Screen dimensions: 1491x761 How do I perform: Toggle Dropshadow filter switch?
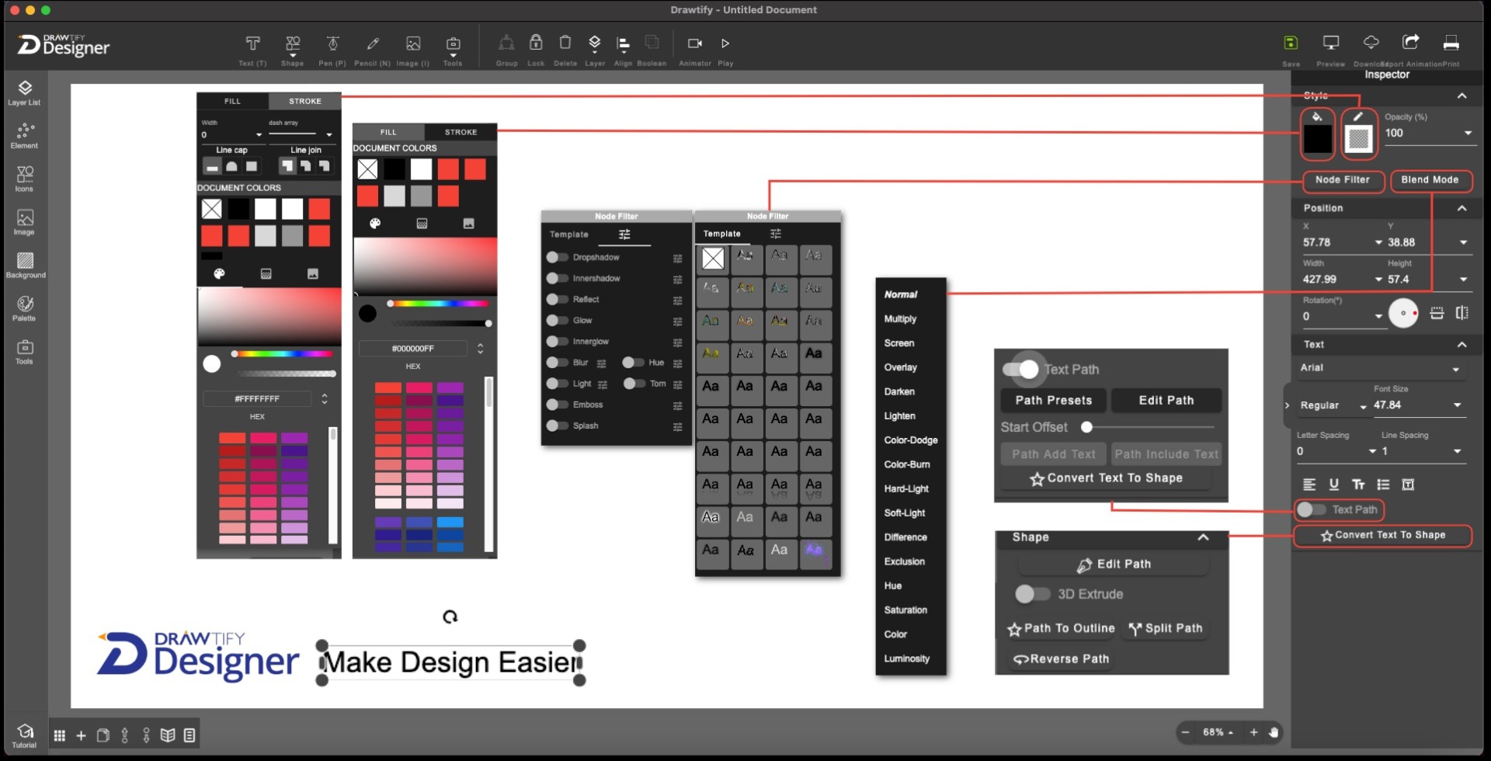pyautogui.click(x=557, y=257)
